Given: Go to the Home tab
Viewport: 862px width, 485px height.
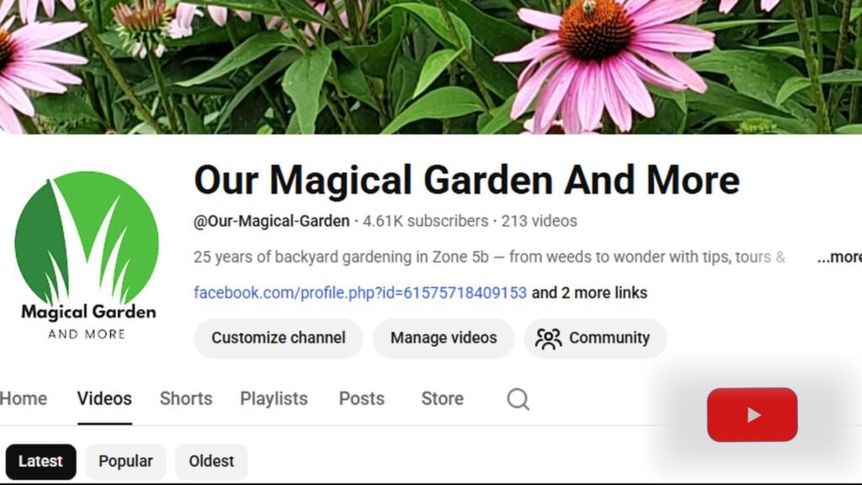Looking at the screenshot, I should pos(24,399).
